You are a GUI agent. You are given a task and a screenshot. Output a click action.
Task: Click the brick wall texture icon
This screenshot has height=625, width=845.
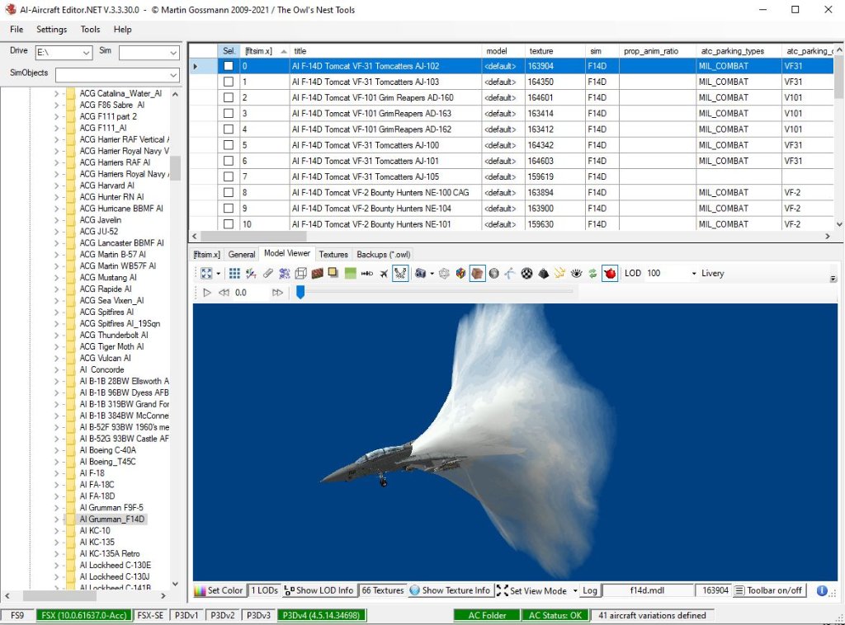tap(317, 274)
